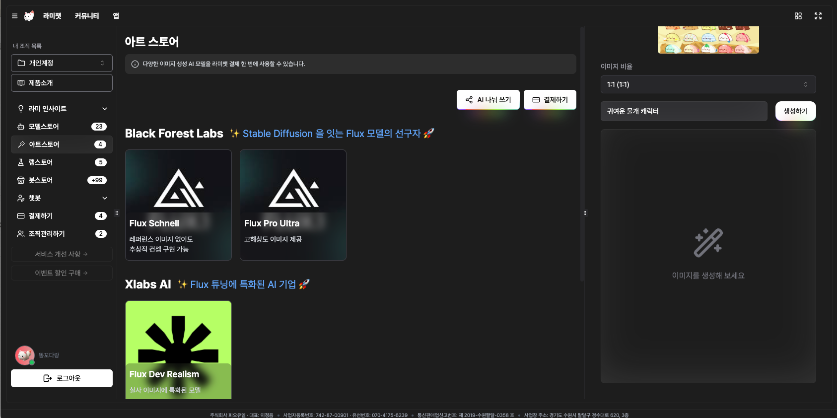Viewport: 837px width, 418px height.
Task: Click the card icon beside sidebar 결제하기
Action: tap(21, 216)
